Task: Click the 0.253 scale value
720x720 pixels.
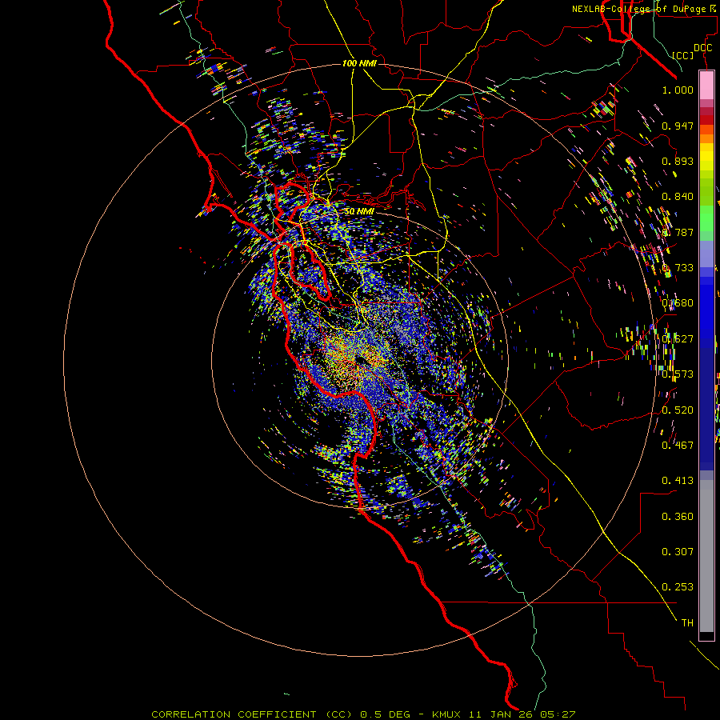Action: coord(678,587)
